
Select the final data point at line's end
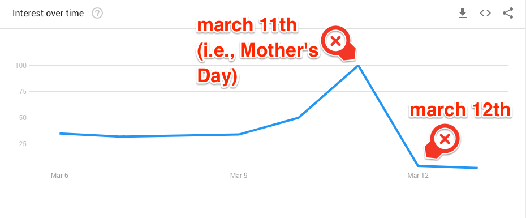pyautogui.click(x=477, y=168)
